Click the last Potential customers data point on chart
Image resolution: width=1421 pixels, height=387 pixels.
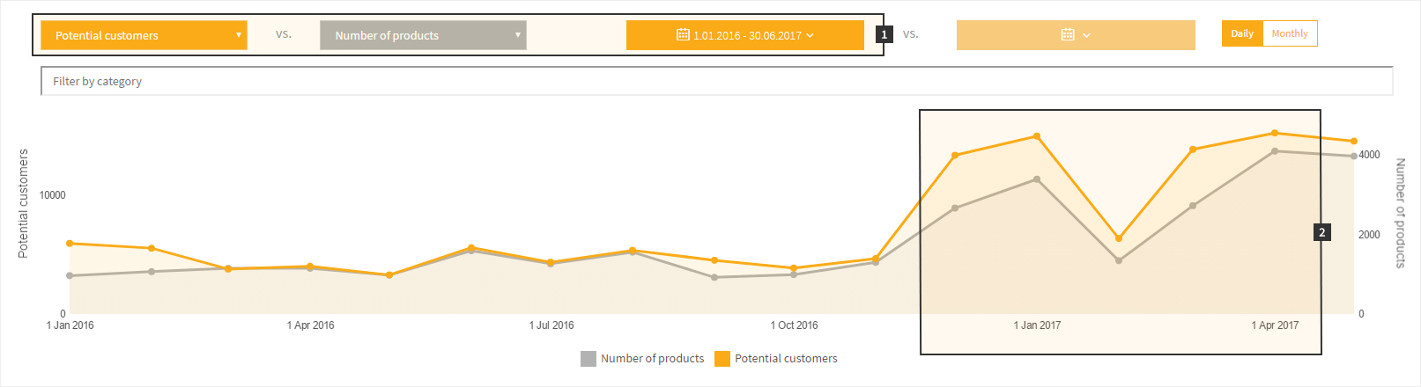[x=1354, y=142]
